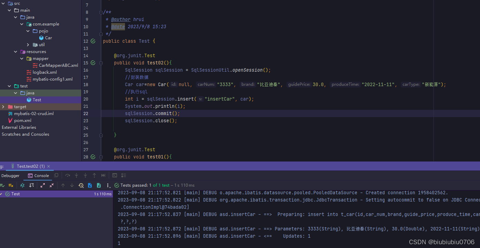480x248 pixels.
Task: Fold the test01 method body
Action: 101,157
